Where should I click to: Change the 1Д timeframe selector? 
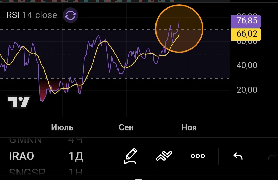(76, 156)
